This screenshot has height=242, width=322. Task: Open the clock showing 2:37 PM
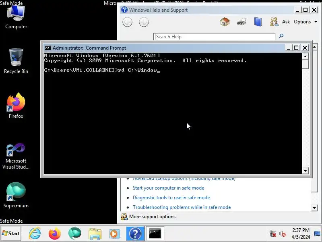pos(301,234)
